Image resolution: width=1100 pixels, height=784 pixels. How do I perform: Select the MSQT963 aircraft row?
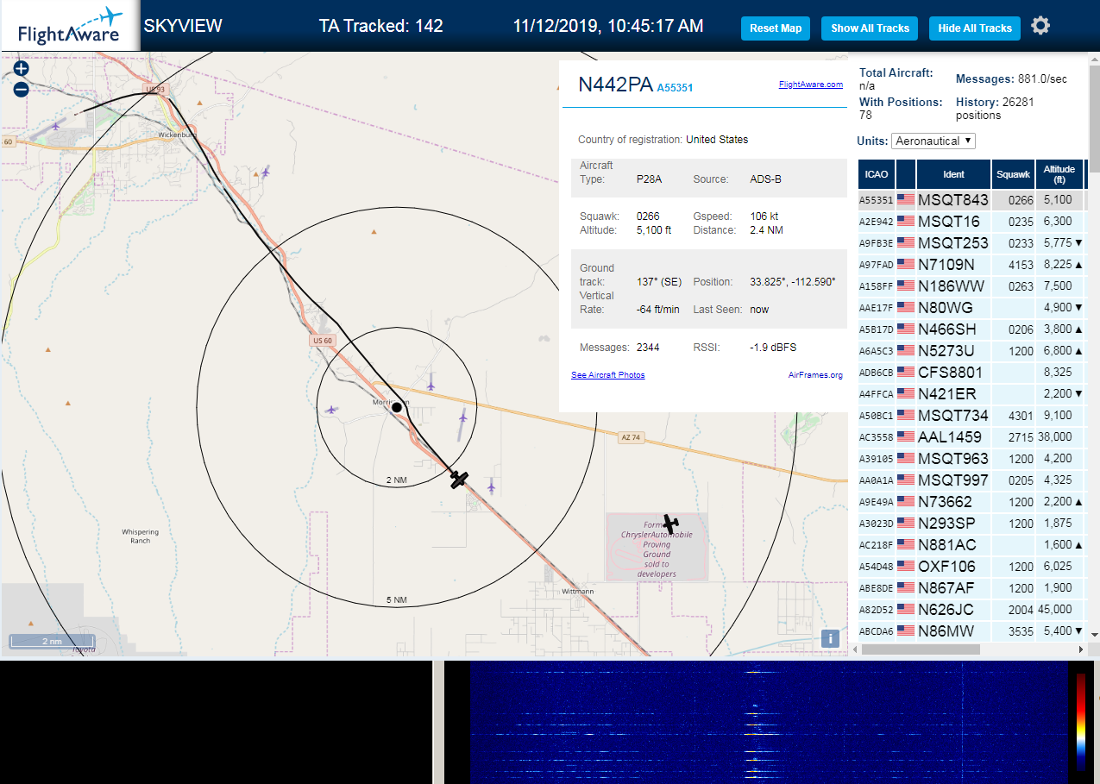click(971, 459)
